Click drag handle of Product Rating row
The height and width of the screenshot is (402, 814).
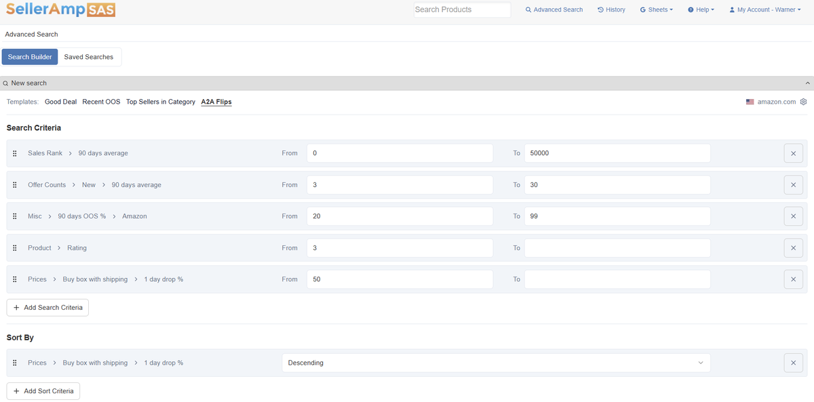15,248
